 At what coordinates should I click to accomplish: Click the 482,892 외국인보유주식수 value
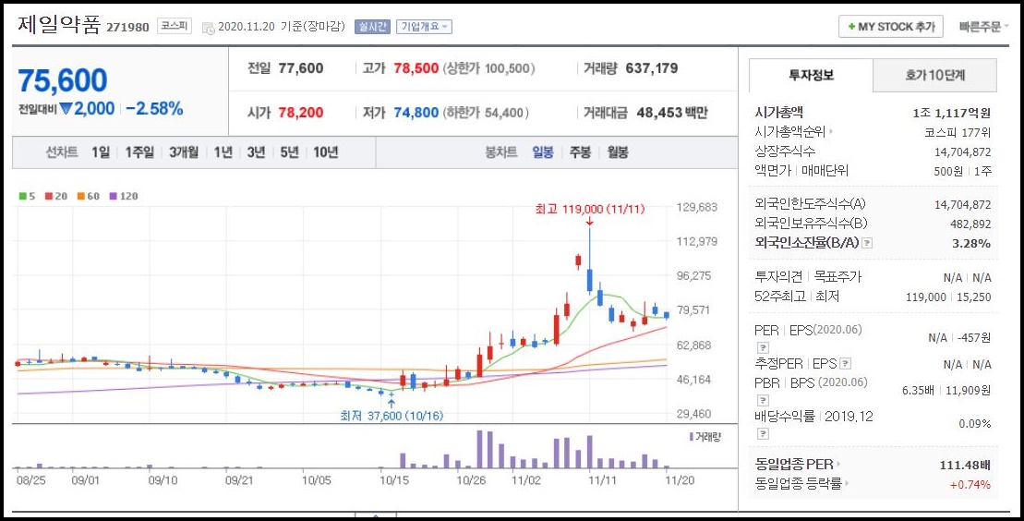click(x=970, y=224)
